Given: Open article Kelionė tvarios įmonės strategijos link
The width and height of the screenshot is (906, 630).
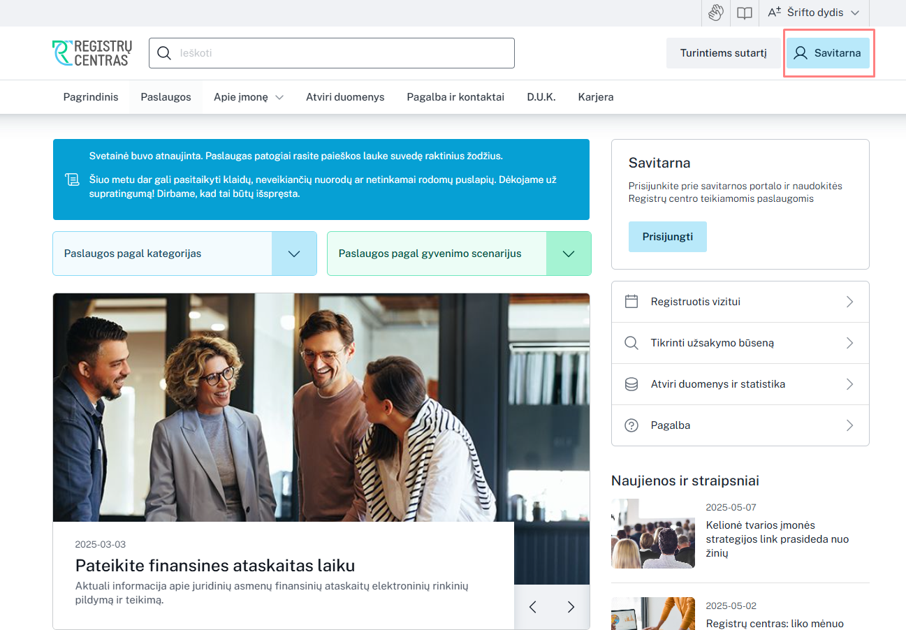Looking at the screenshot, I should (777, 539).
